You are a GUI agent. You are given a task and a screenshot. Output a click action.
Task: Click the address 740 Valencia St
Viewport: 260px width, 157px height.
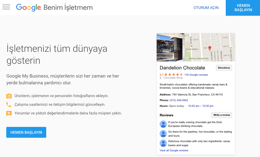[x=197, y=95]
